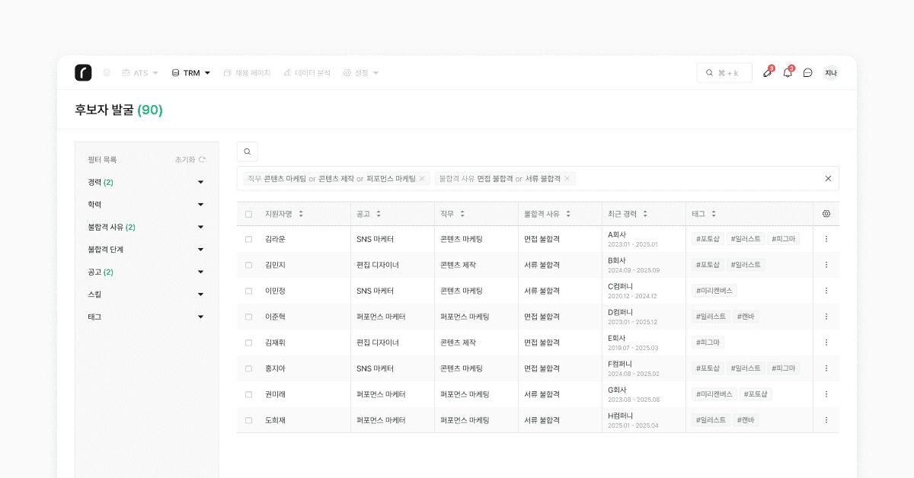Click the black logo icon in header
This screenshot has width=914, height=478.
(83, 72)
